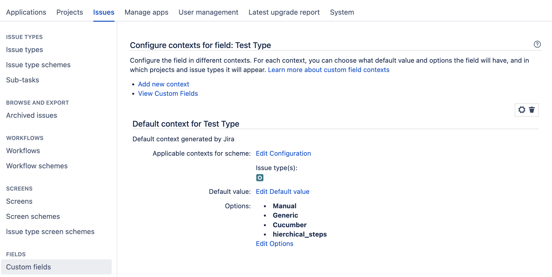Go to Manage apps tab
Image resolution: width=552 pixels, height=277 pixels.
(146, 12)
